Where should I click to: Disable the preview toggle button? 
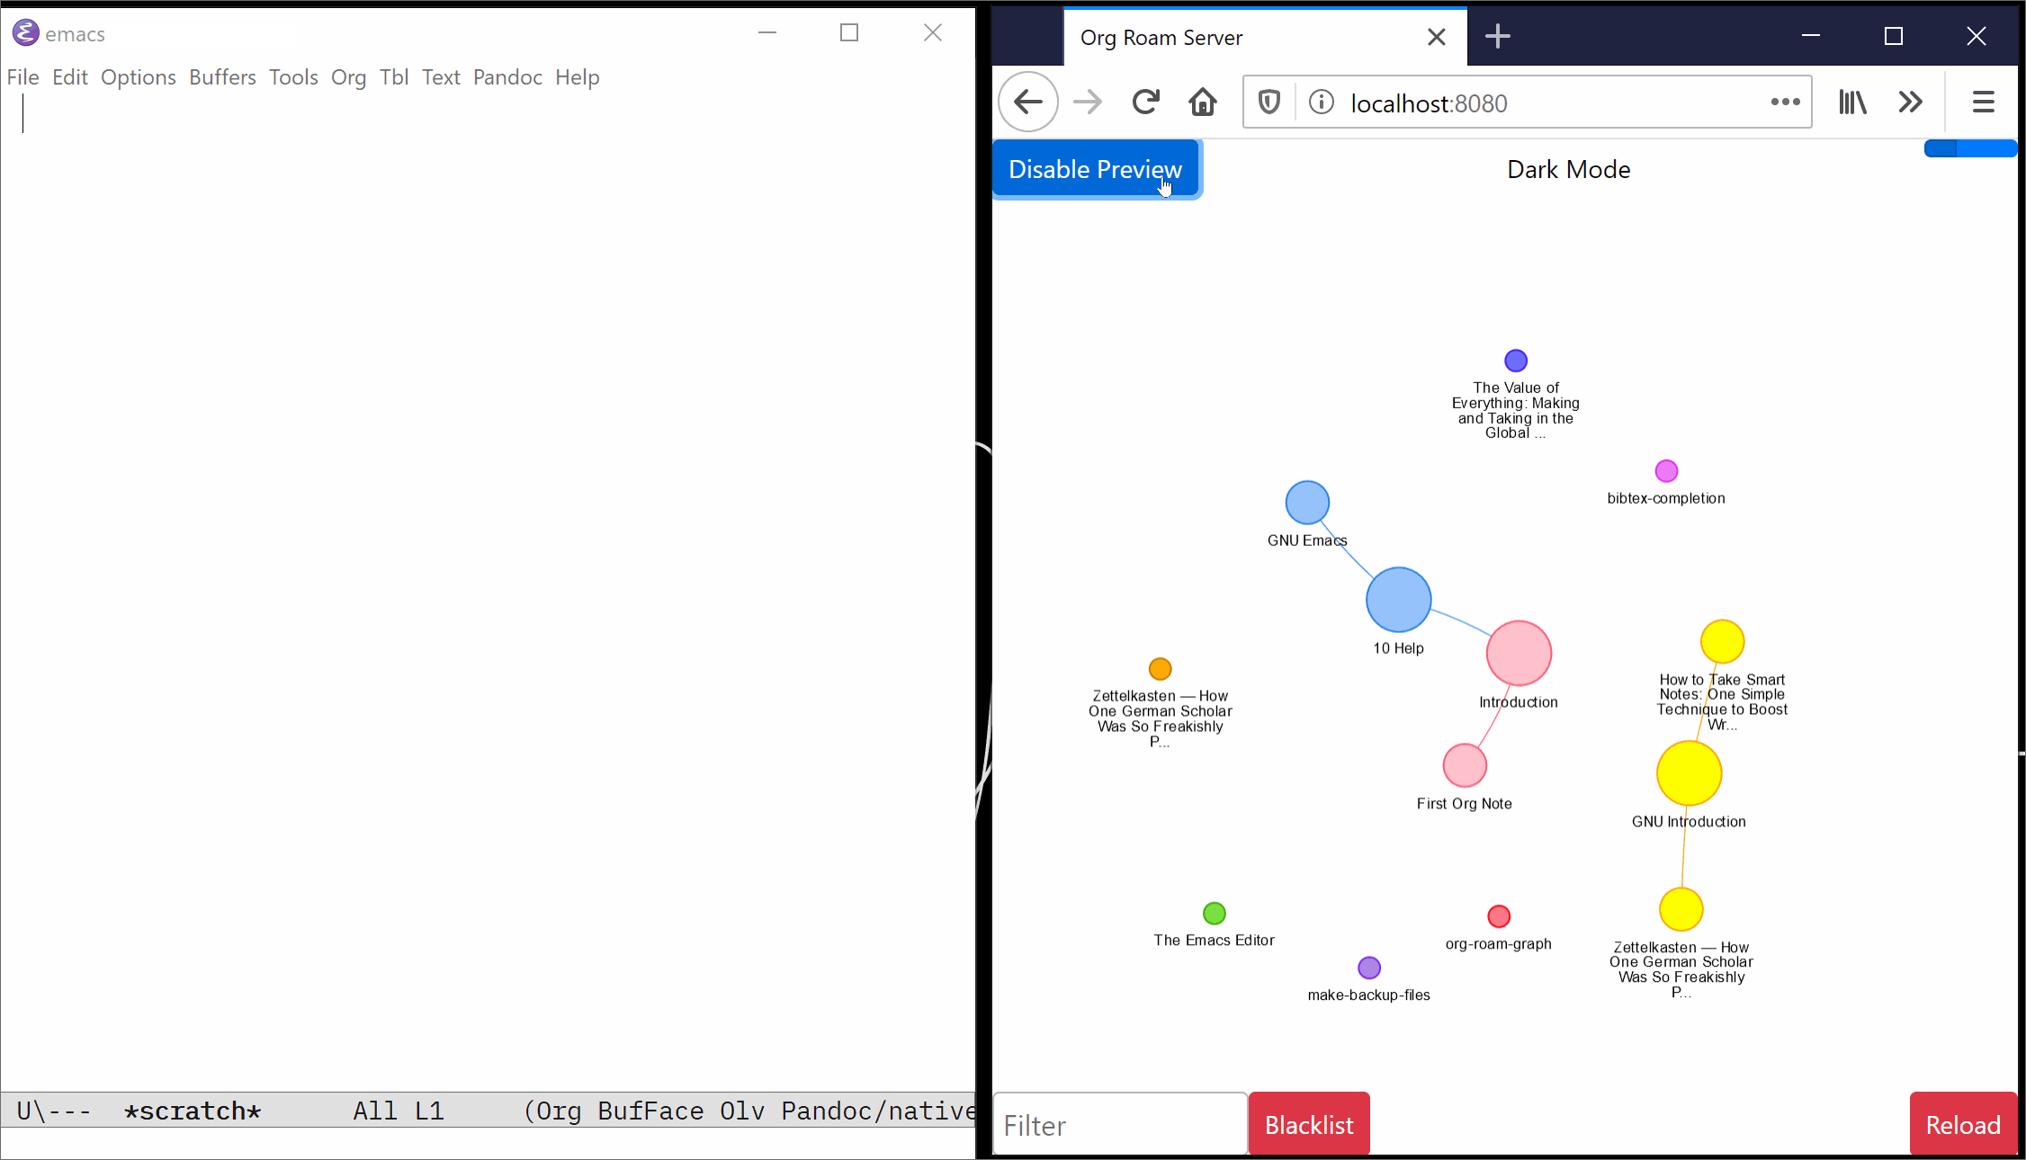[x=1095, y=169]
